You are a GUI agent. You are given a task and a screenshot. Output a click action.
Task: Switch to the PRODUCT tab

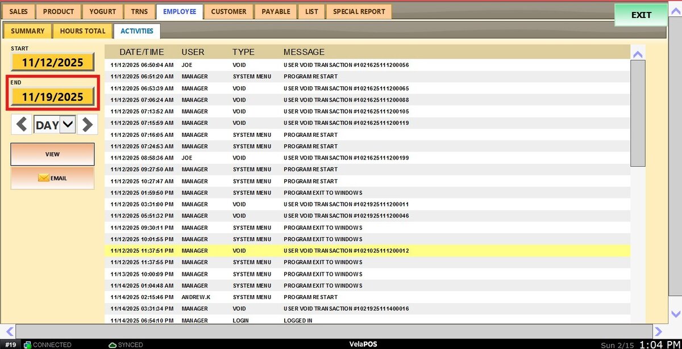(x=59, y=11)
